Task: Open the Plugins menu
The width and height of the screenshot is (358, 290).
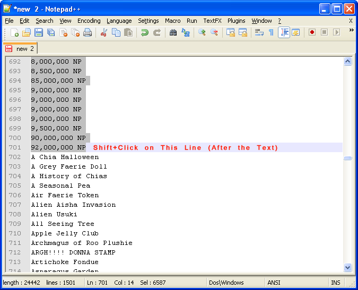Action: click(237, 21)
